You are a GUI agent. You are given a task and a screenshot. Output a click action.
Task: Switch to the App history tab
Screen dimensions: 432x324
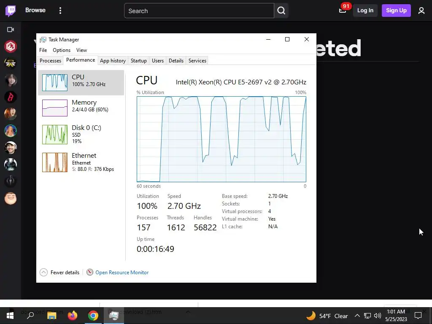[x=113, y=61]
